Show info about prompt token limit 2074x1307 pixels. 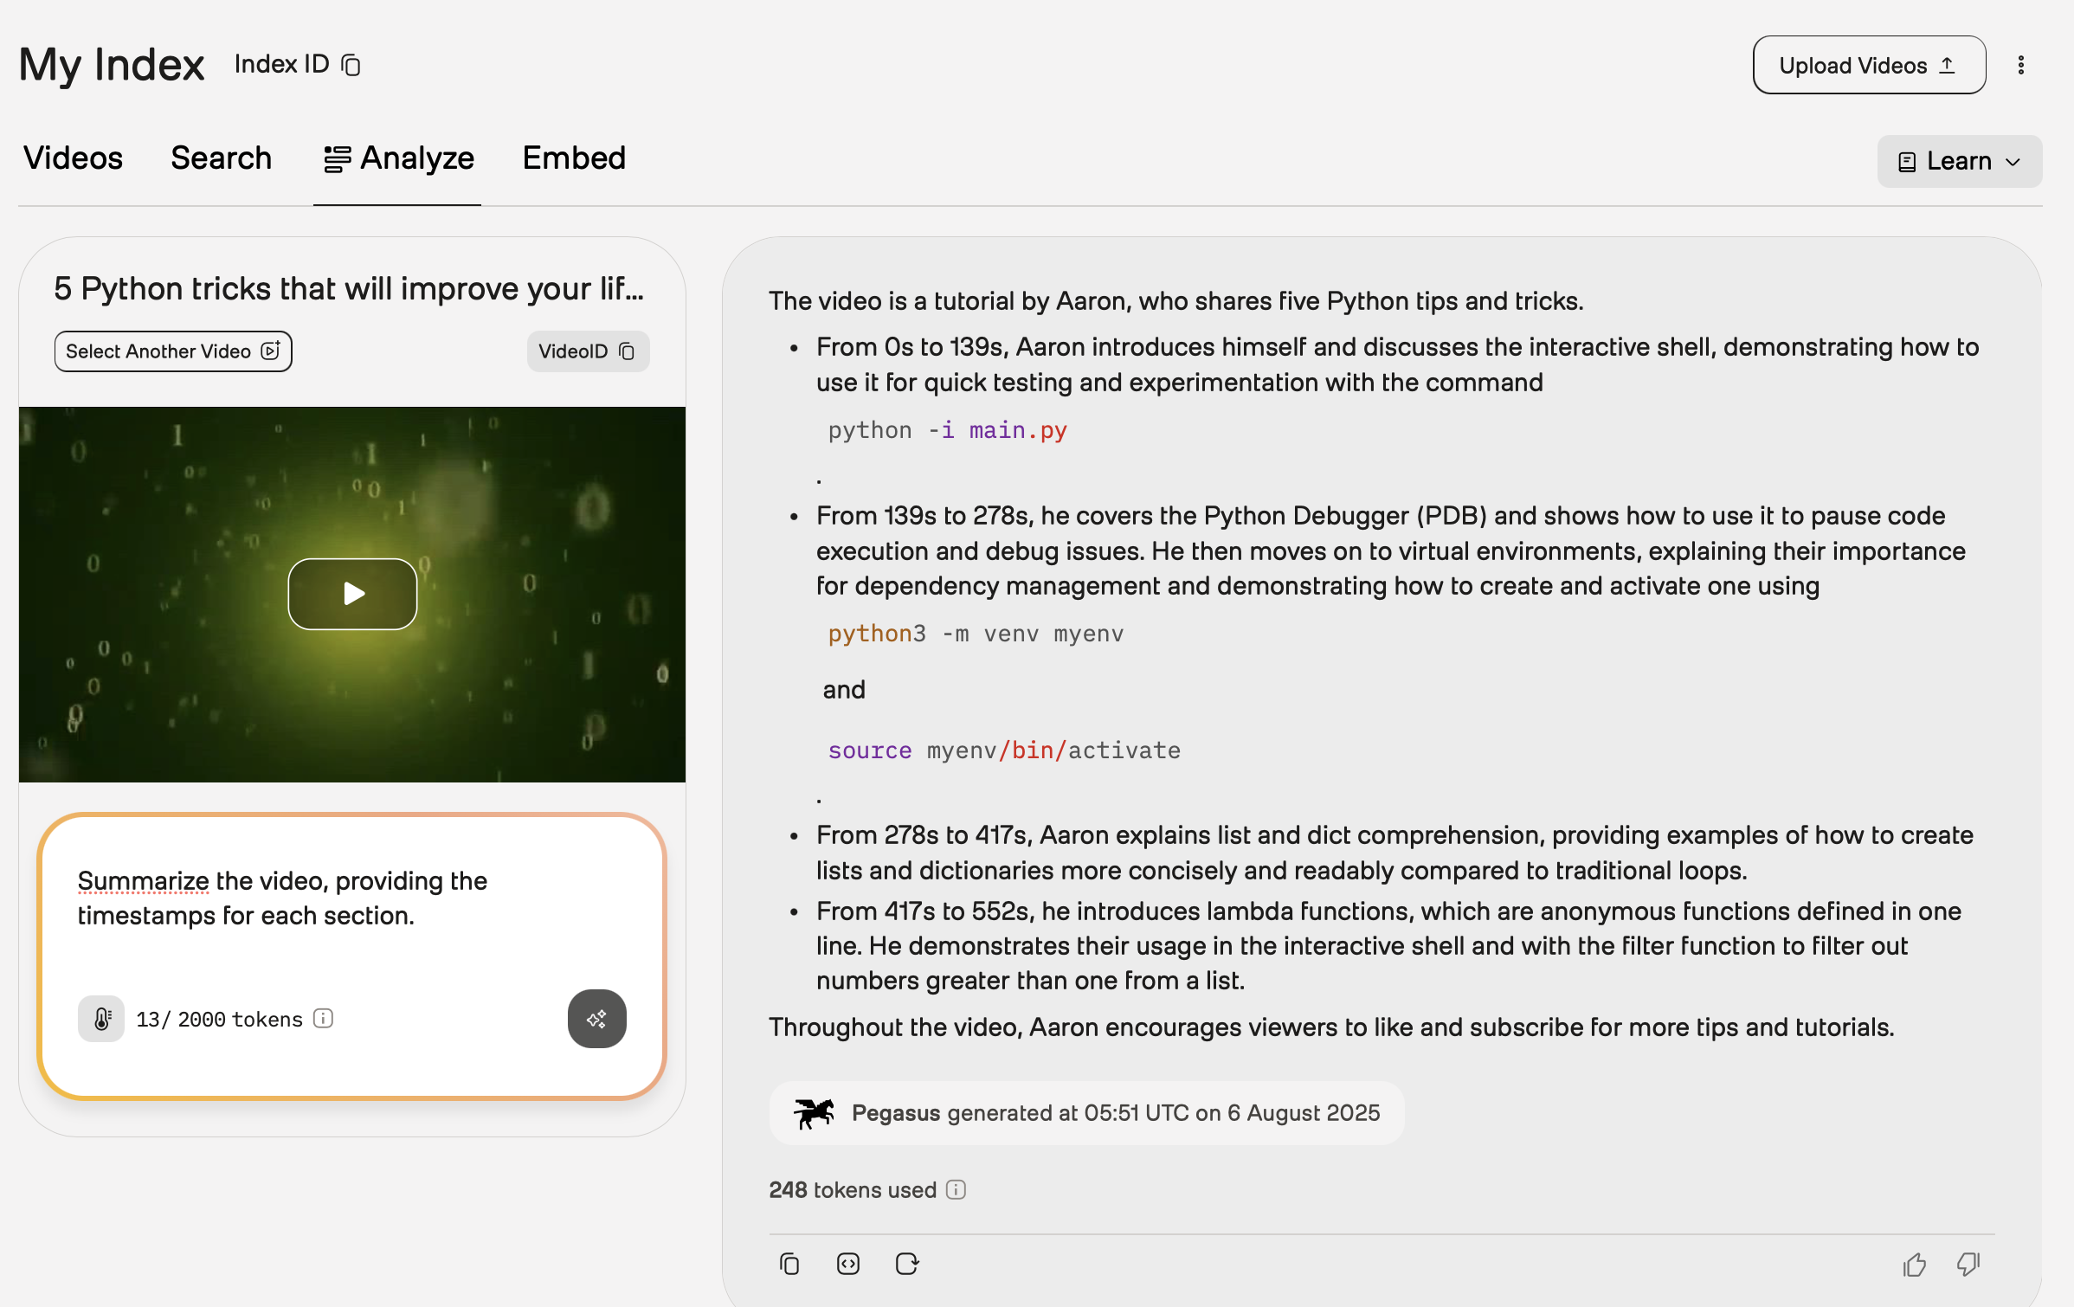coord(323,1019)
